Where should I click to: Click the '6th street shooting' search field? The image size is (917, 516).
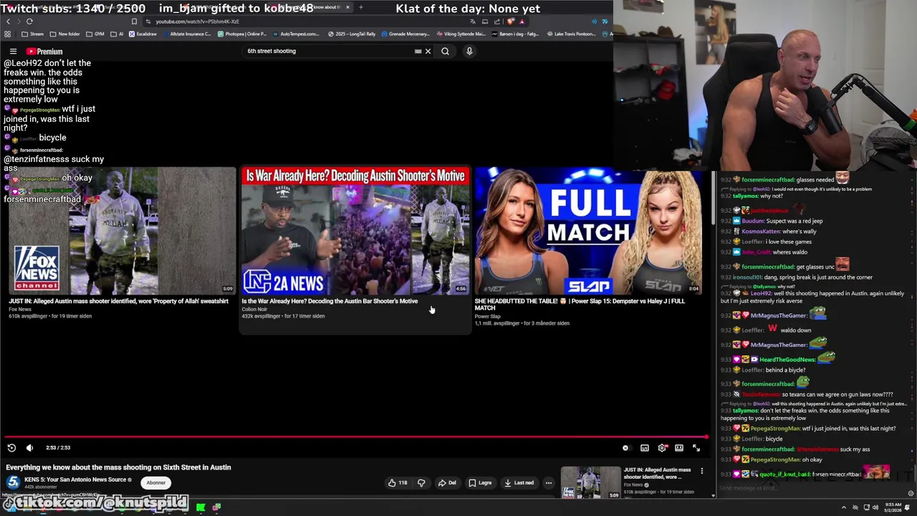pos(326,51)
